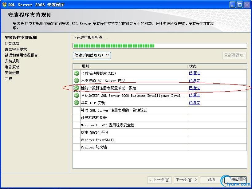Go back with 上一步(B) button
Screen dimensions: 252x189
coord(159,180)
